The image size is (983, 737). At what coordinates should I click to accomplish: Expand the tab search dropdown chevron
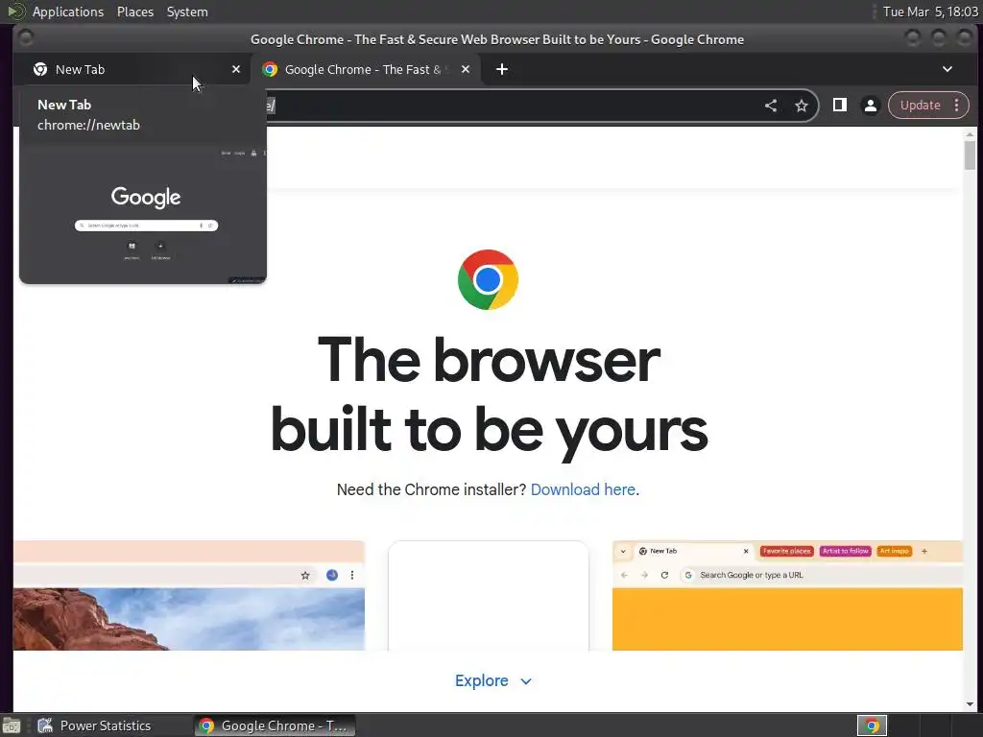point(947,69)
